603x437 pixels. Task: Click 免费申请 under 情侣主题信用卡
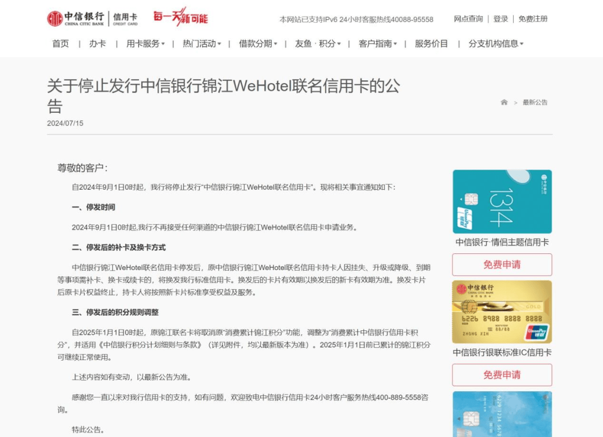(502, 265)
